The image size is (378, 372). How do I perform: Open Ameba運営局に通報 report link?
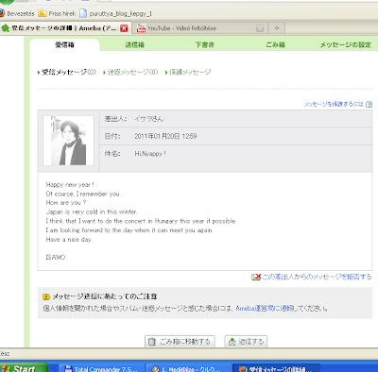pyautogui.click(x=265, y=308)
